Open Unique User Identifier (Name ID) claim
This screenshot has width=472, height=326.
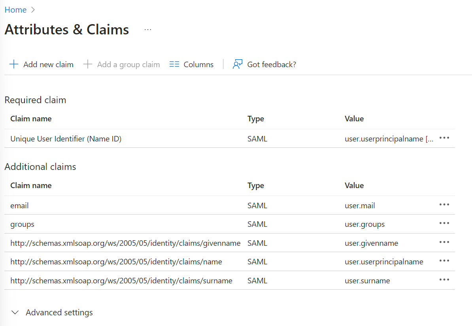click(66, 139)
